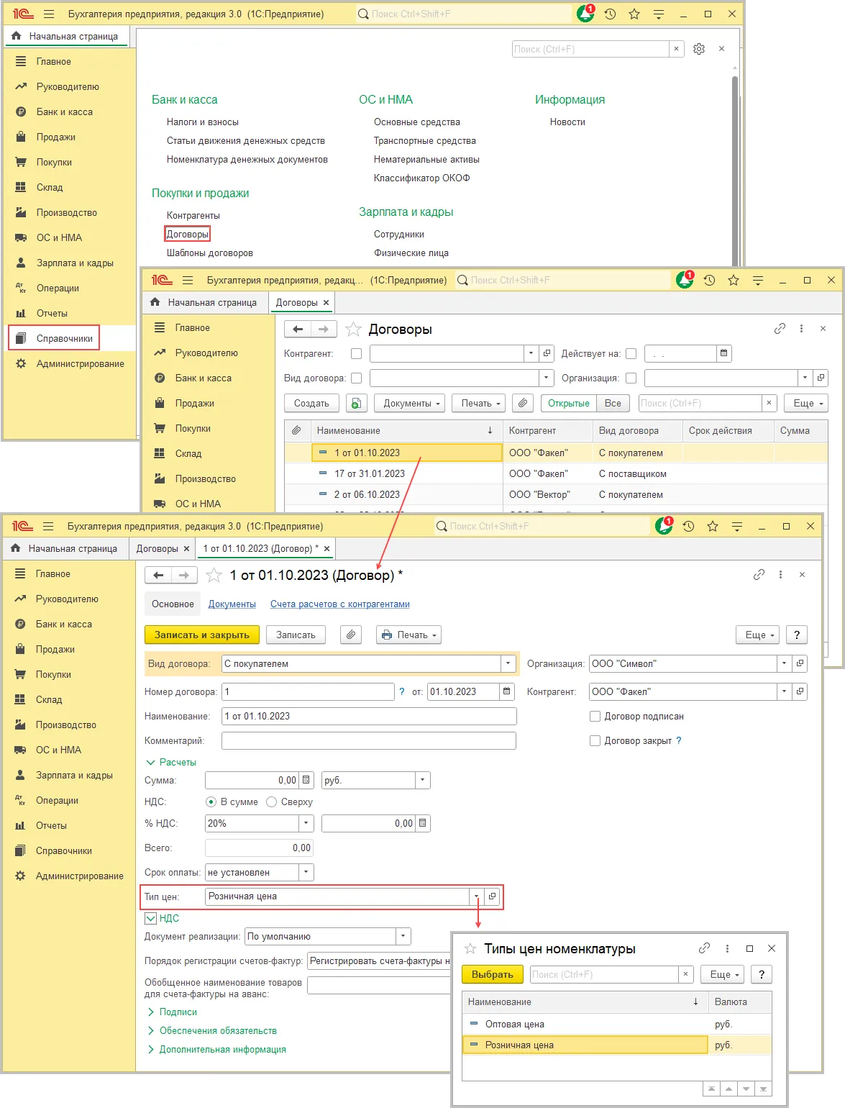The height and width of the screenshot is (1108, 845).
Task: Click Выбрать in Типы цен номенклатуры dialog
Action: [493, 974]
